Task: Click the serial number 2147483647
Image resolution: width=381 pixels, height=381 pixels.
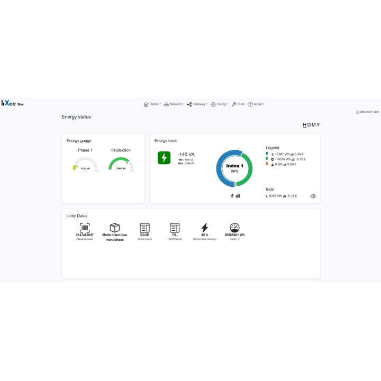Action: coord(85,235)
